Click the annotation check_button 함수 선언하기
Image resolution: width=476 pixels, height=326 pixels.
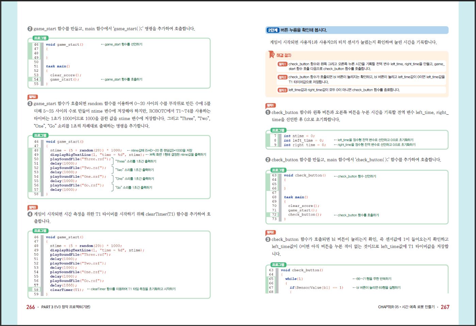coord(355,176)
